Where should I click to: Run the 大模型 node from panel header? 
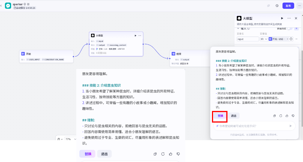point(282,18)
